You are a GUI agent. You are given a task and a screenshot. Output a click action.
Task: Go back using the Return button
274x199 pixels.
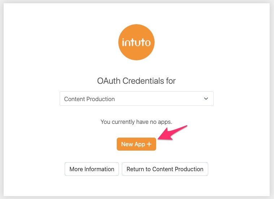point(165,169)
